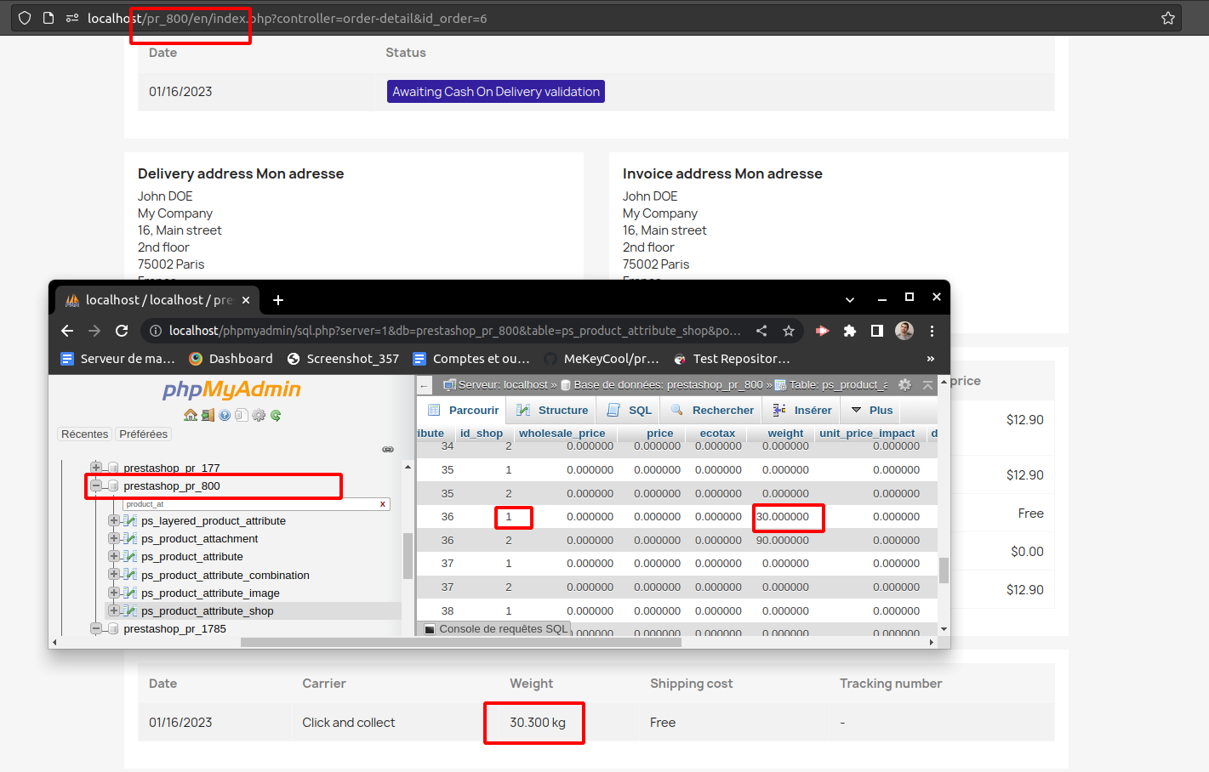Refresh navigation panel with green reload icon

276,415
